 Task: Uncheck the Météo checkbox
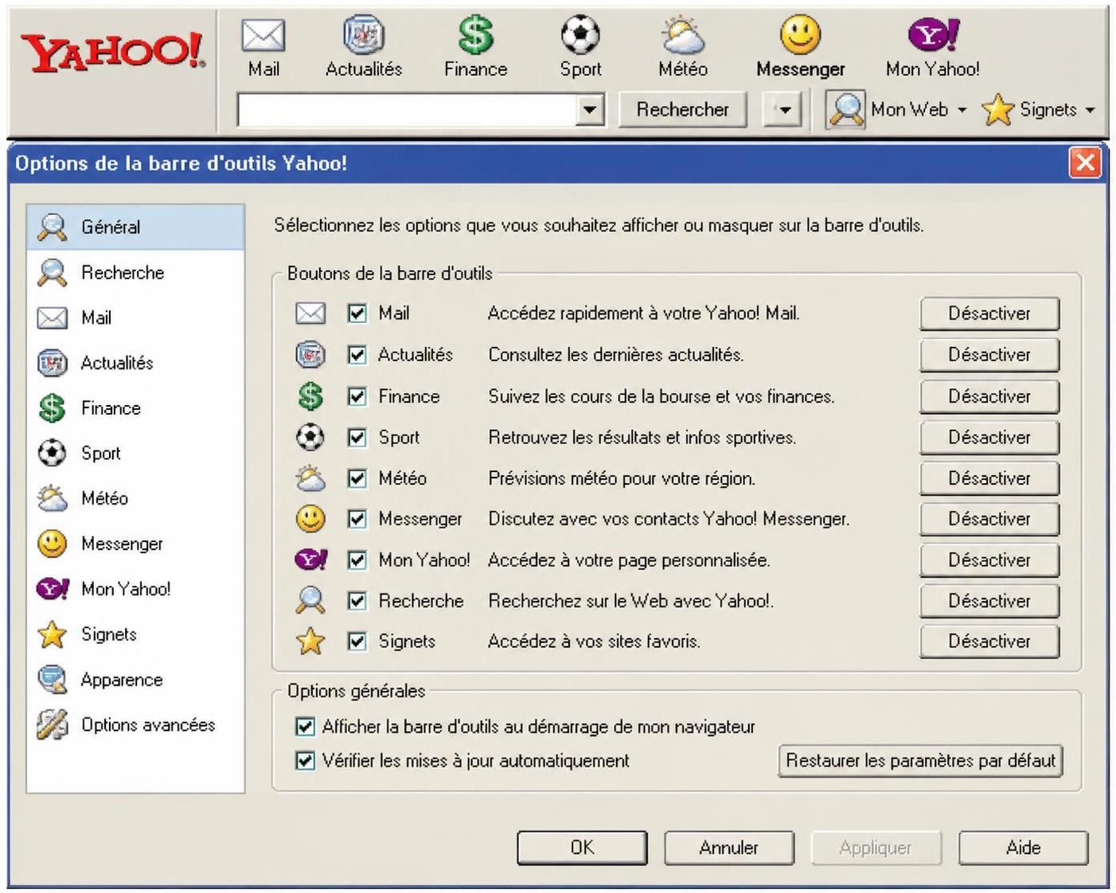357,478
